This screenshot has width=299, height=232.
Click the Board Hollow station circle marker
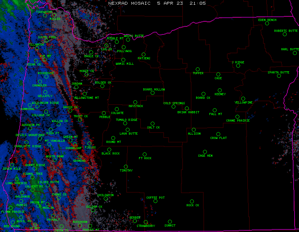point(152,93)
